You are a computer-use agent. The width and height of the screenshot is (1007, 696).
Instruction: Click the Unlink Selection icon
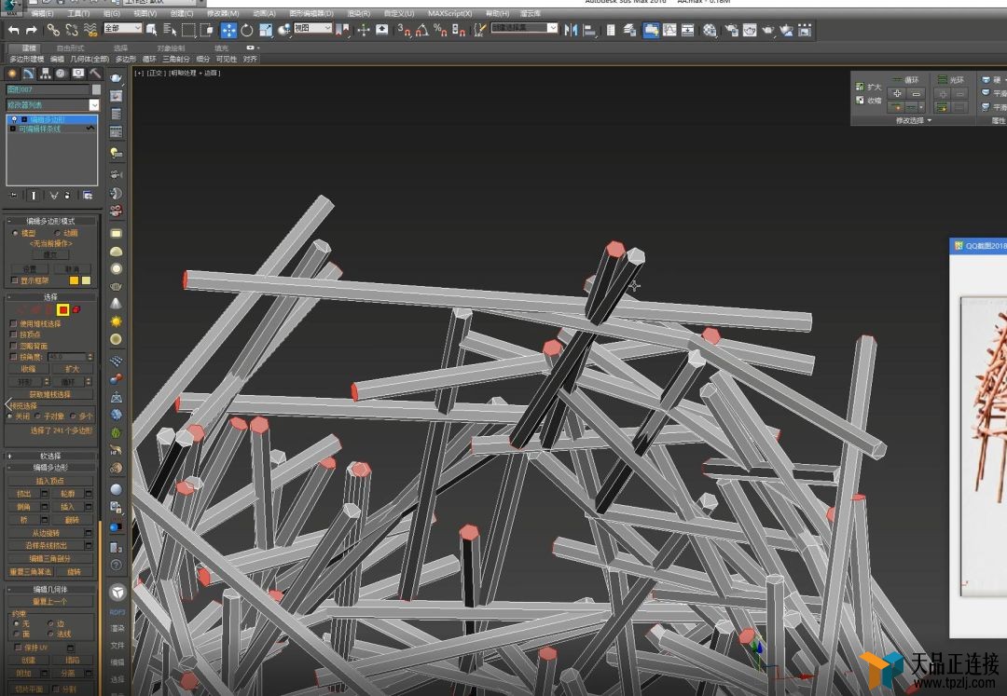pos(72,30)
